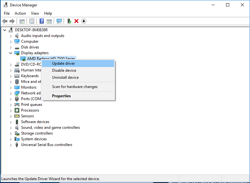Expand the Keyboards chevron
Image resolution: width=250 pixels, height=183 pixels.
[x=11, y=76]
